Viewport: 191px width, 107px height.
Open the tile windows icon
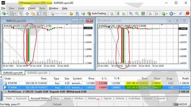(x=143, y=14)
